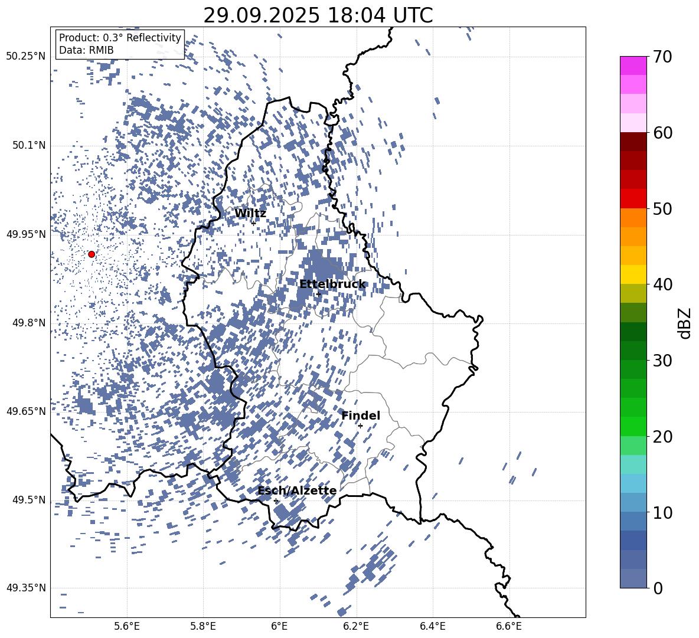Click the dBZ colorbar axis label

[x=685, y=323]
